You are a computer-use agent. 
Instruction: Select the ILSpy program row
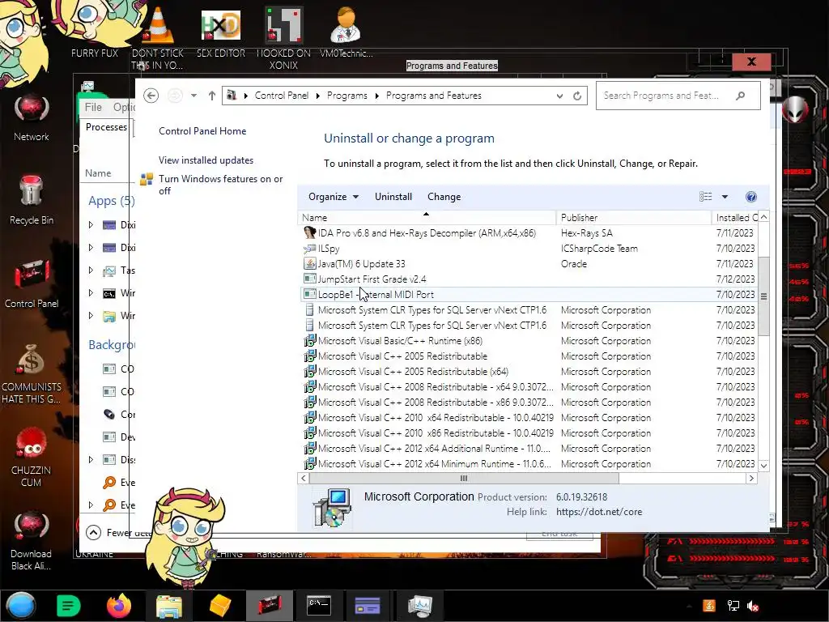pyautogui.click(x=528, y=249)
